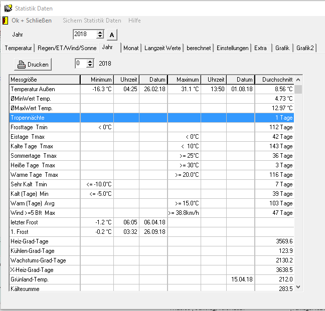
Task: Switch to the Temperatur tab
Action: click(x=19, y=48)
